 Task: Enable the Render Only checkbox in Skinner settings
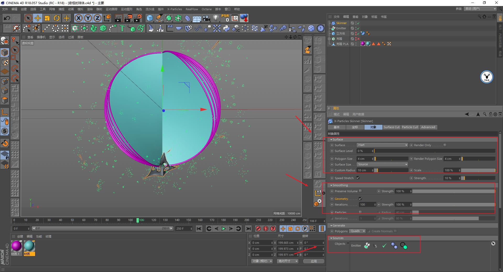tap(445, 145)
